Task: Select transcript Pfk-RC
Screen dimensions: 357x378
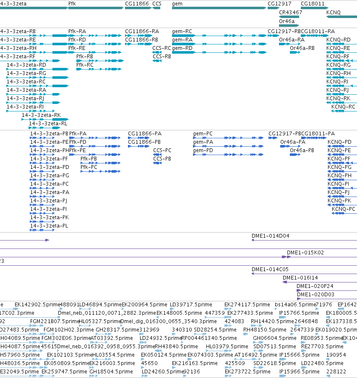Action: pos(85,65)
